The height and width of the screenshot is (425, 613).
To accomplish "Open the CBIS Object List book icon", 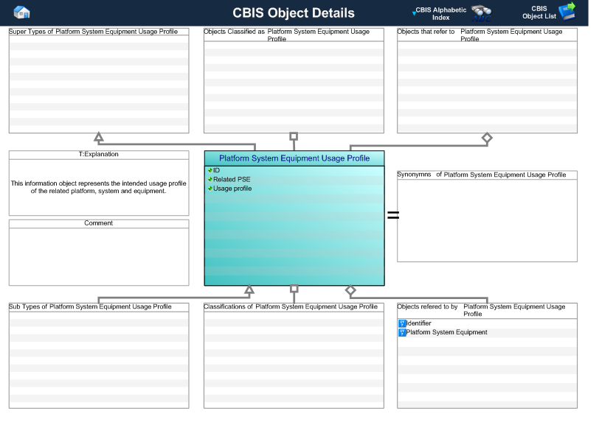I will tap(567, 11).
